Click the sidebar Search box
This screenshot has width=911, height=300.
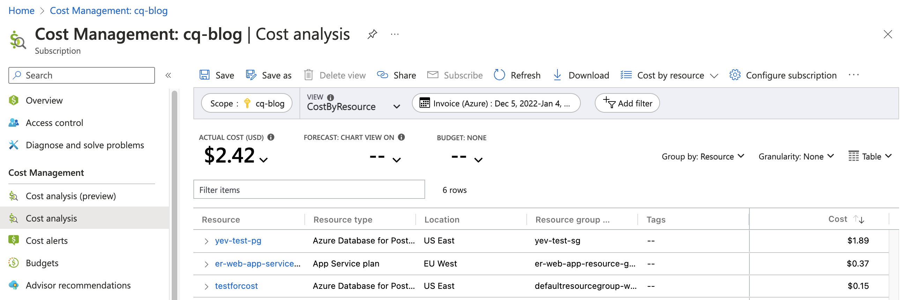81,75
